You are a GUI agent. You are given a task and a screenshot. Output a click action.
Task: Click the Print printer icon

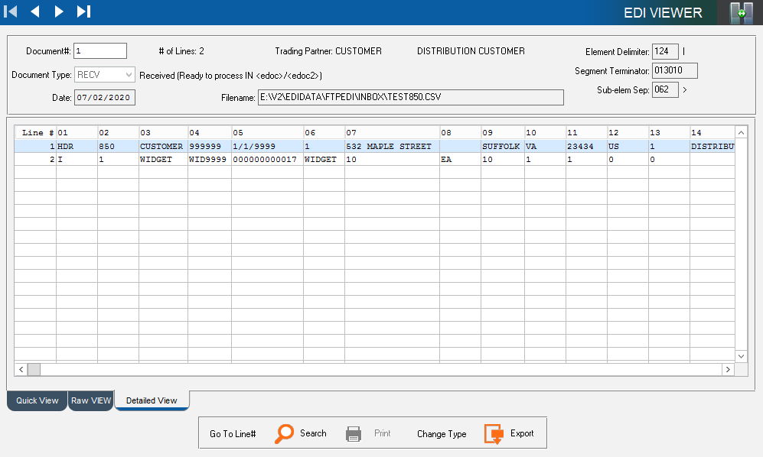click(x=353, y=433)
